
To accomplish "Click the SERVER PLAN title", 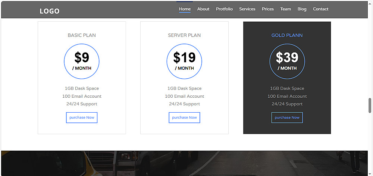I will click(x=184, y=35).
